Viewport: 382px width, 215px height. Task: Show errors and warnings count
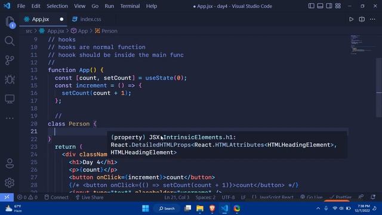tap(27, 198)
